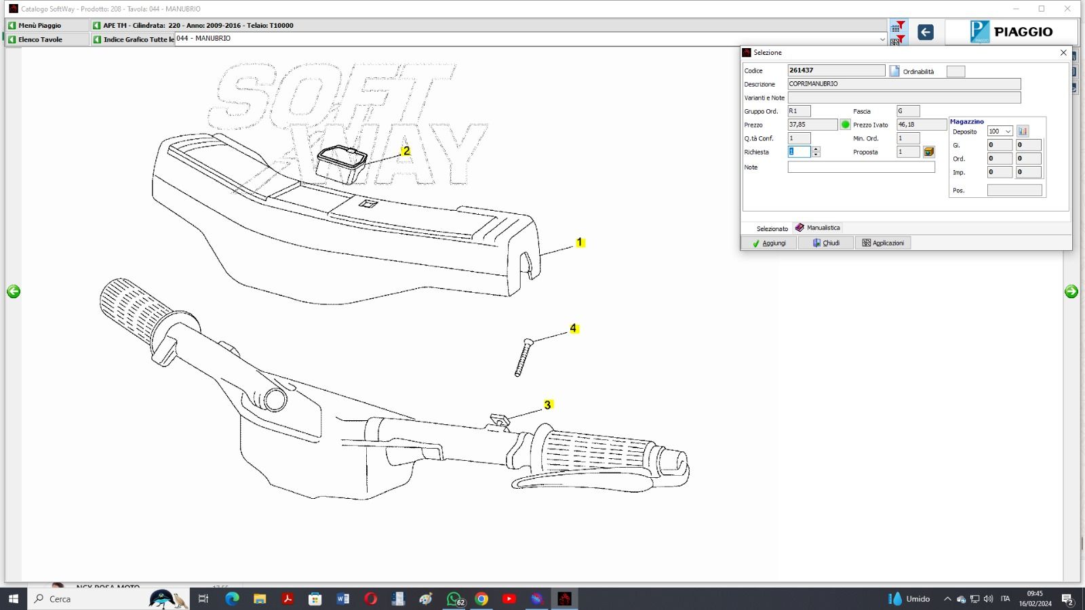Click the upper table filter funnel icon
Viewport: 1085px width, 610px height.
[898, 26]
